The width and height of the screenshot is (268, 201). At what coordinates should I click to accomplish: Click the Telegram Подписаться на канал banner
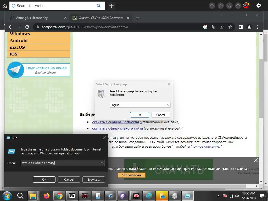[x=39, y=70]
